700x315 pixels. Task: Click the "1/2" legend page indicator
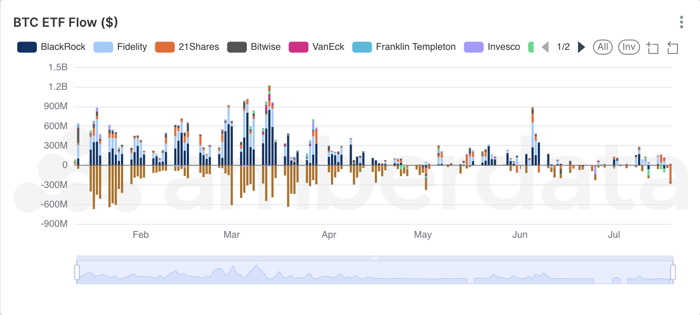tap(563, 47)
